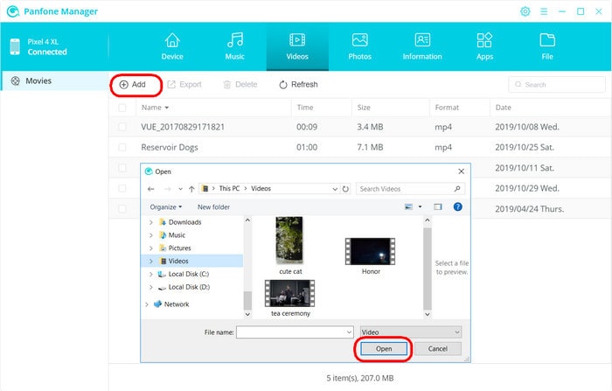612x391 pixels.
Task: Expand the Network tree node
Action: pyautogui.click(x=147, y=304)
